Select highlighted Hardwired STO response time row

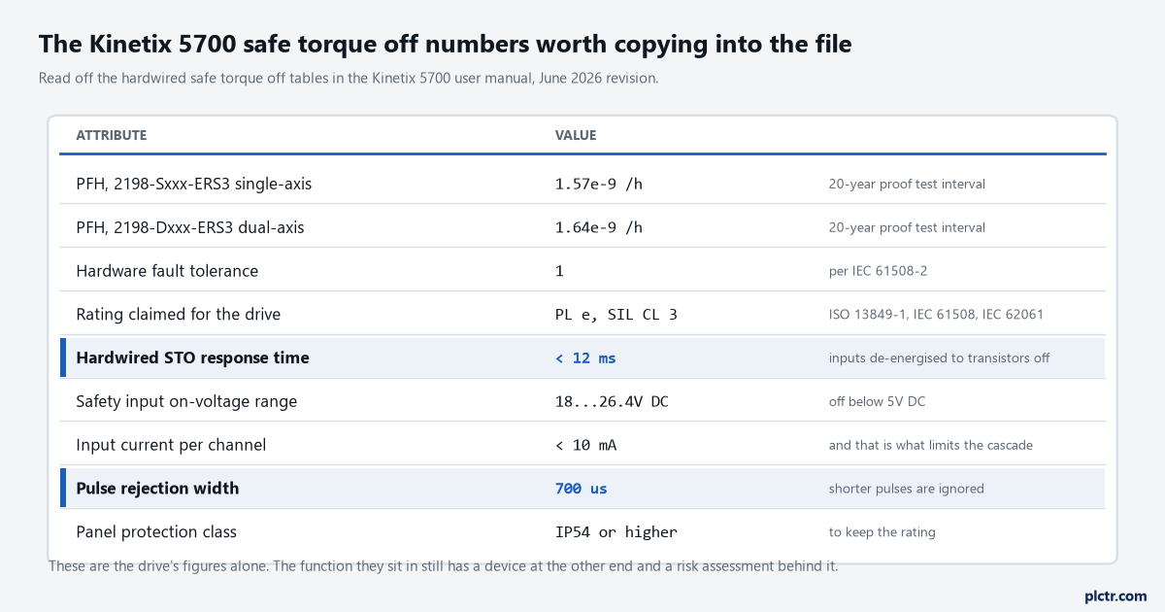tap(582, 357)
